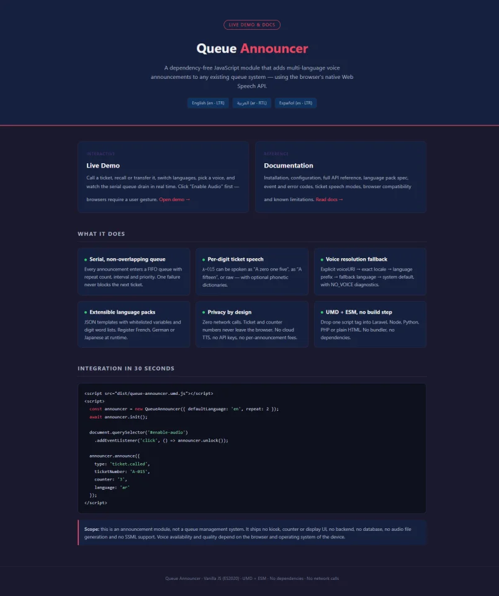Viewport: 499px width, 596px height.
Task: Click the INTERACTIVE label above Live Demo
Action: pyautogui.click(x=101, y=154)
